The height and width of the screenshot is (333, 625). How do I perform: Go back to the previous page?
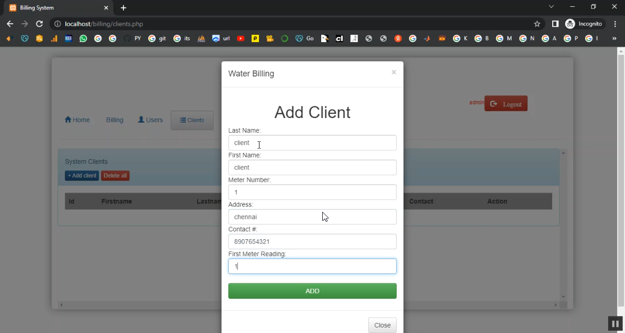(x=10, y=24)
